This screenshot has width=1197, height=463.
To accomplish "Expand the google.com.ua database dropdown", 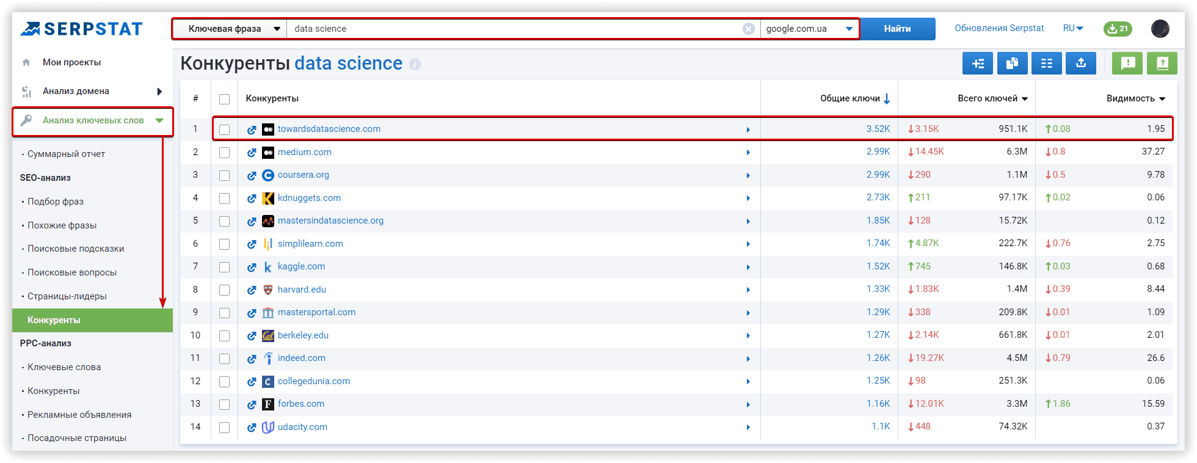I will (x=809, y=29).
